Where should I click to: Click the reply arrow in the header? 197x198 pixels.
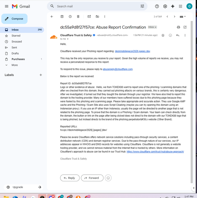pyautogui.click(x=178, y=35)
